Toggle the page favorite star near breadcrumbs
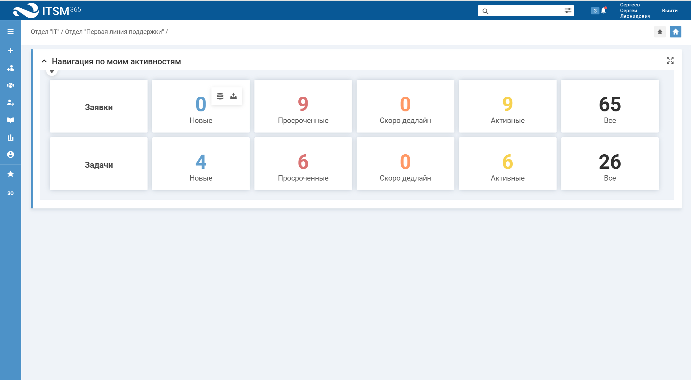 point(660,31)
